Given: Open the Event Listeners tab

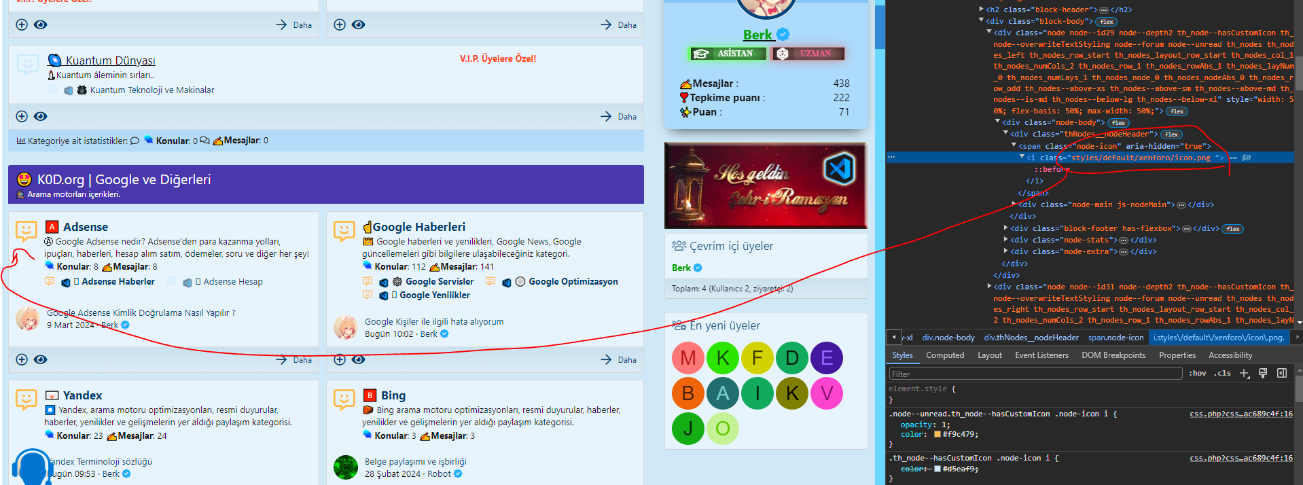Looking at the screenshot, I should click(1041, 355).
